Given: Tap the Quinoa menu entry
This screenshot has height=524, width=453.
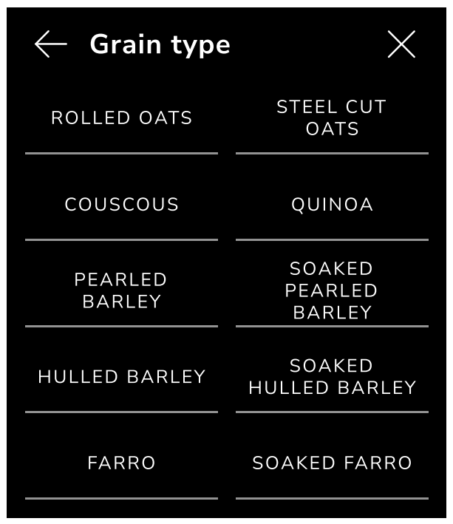Looking at the screenshot, I should click(x=332, y=205).
